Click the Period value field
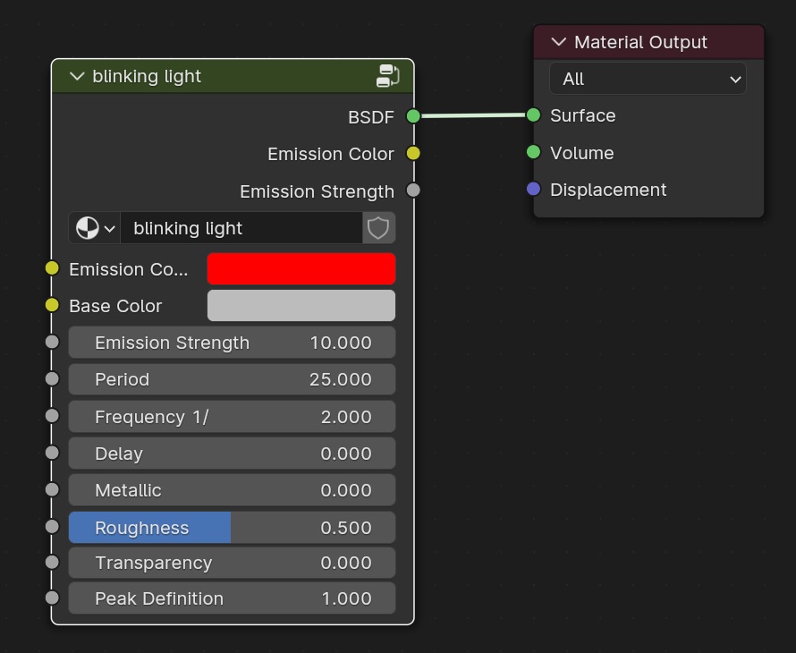The height and width of the screenshot is (653, 796). click(x=232, y=379)
